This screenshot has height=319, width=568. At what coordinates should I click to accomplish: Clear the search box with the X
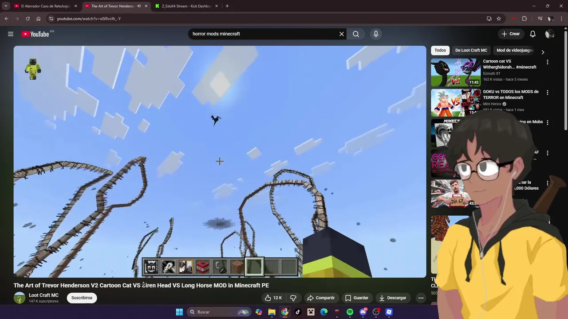pyautogui.click(x=342, y=34)
